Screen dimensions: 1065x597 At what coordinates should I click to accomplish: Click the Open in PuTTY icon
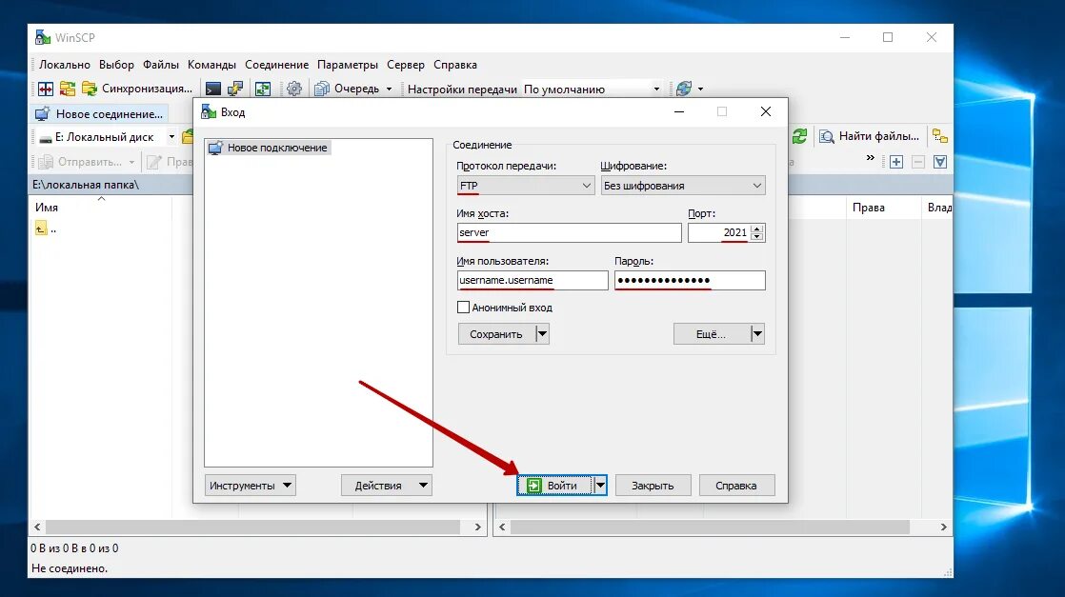(235, 89)
